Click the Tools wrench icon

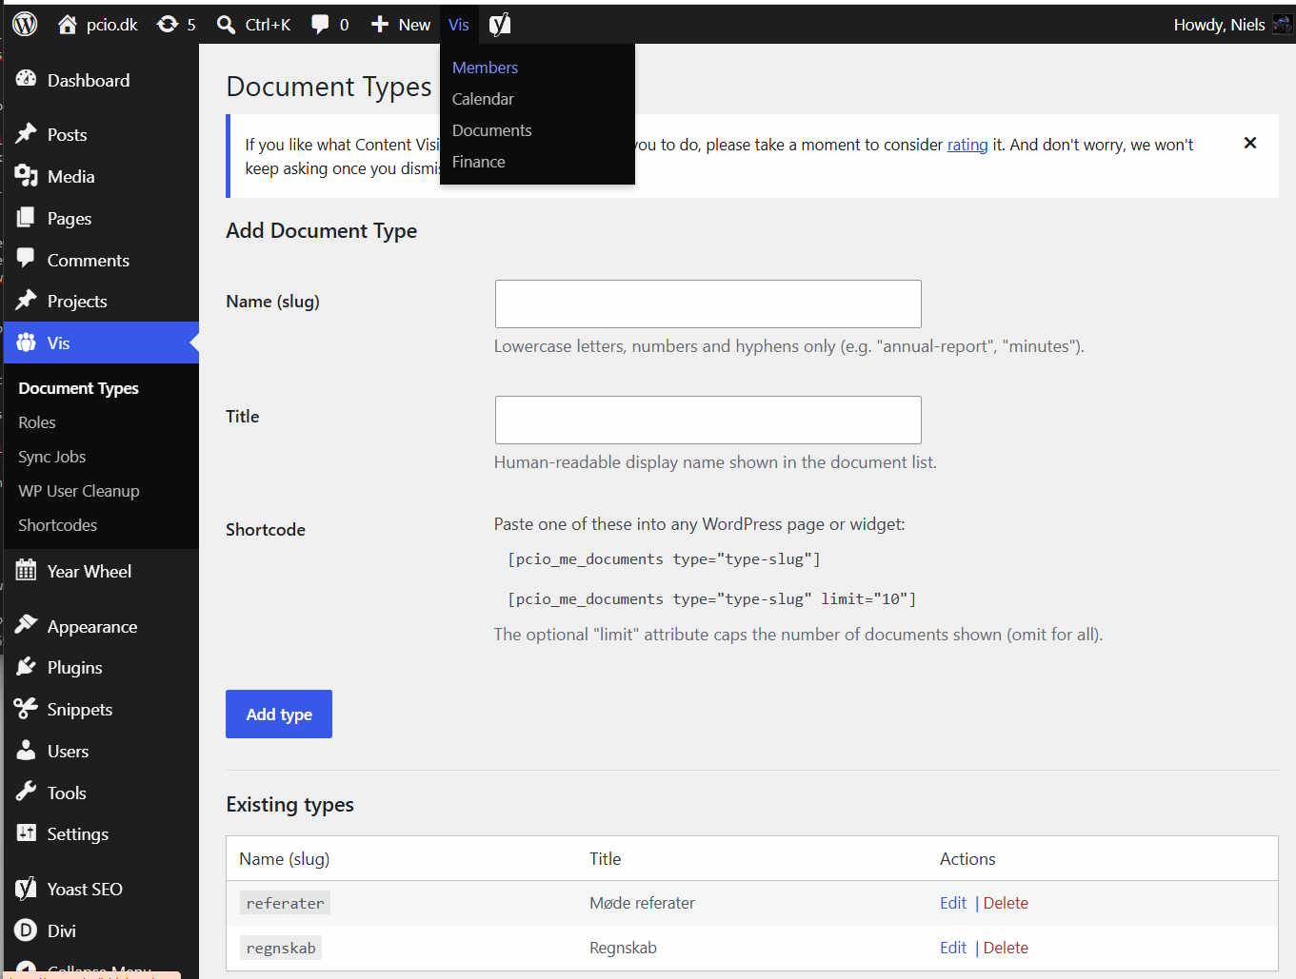point(26,792)
